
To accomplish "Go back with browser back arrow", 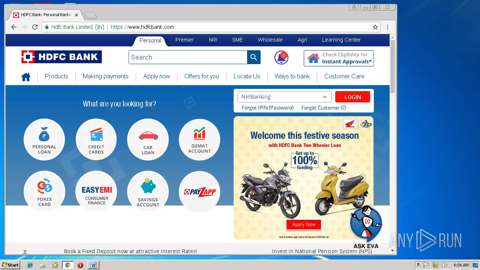I will [x=14, y=27].
